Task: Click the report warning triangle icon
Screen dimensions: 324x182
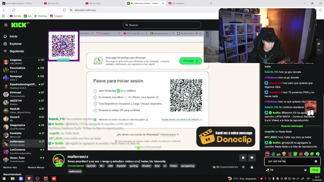Action: [x=252, y=167]
